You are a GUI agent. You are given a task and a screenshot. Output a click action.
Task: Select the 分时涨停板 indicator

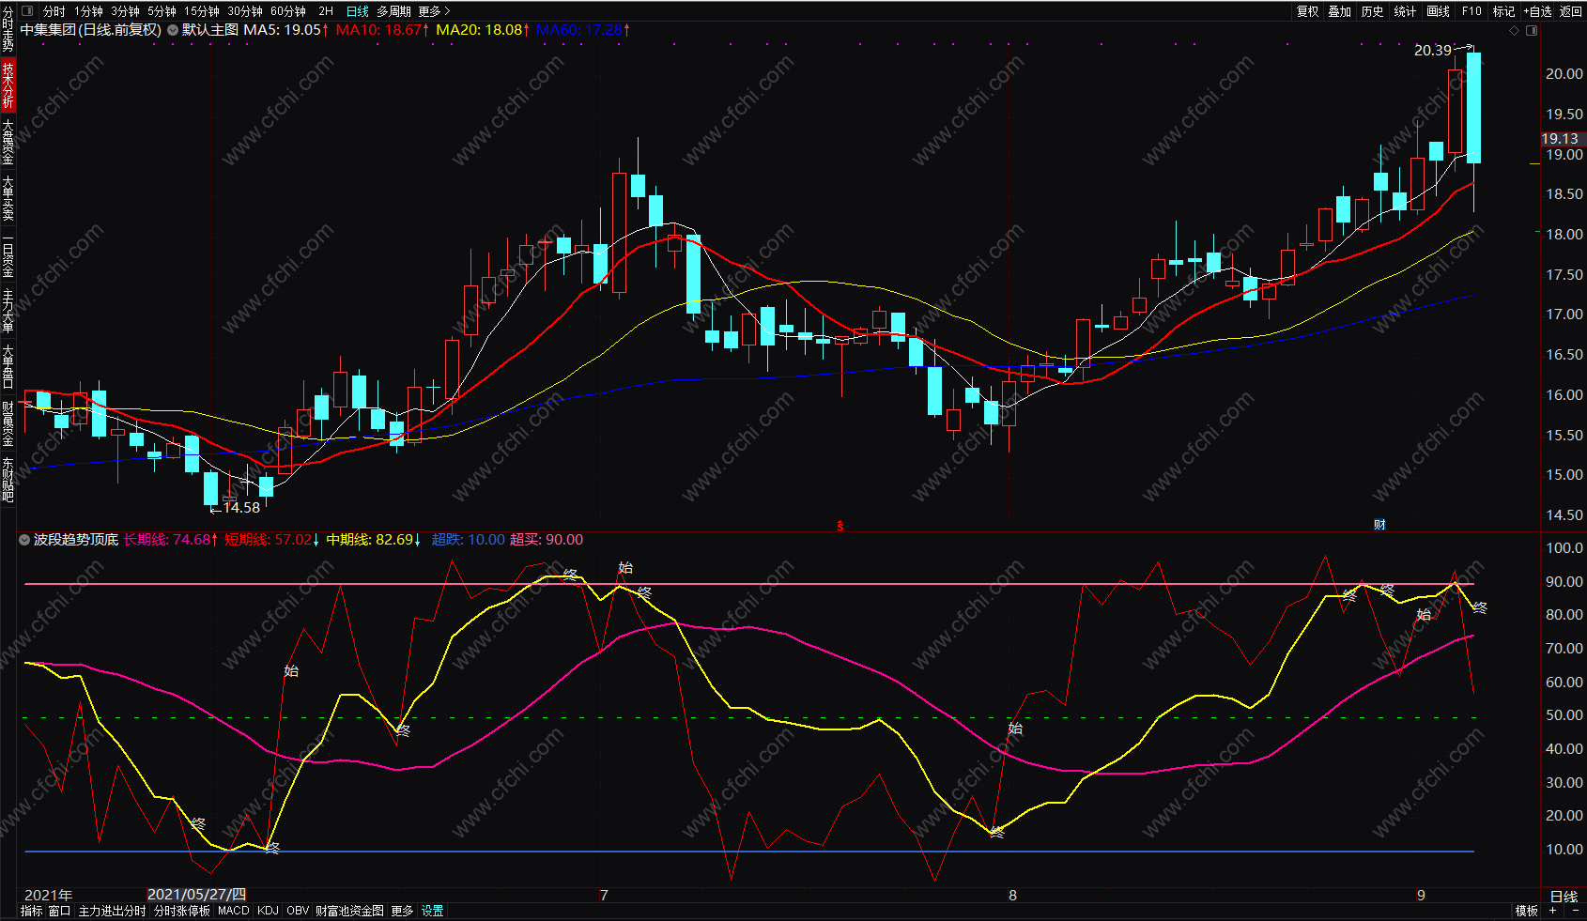[182, 911]
